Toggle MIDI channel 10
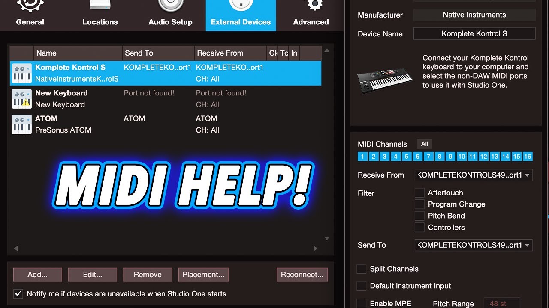 [462, 157]
